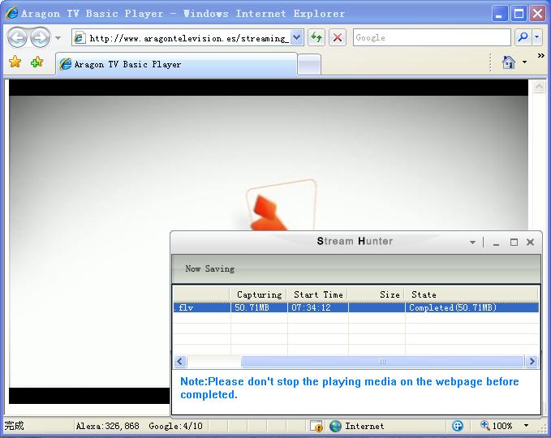The image size is (551, 438).
Task: Go back with the browser Back arrow
Action: click(x=17, y=37)
